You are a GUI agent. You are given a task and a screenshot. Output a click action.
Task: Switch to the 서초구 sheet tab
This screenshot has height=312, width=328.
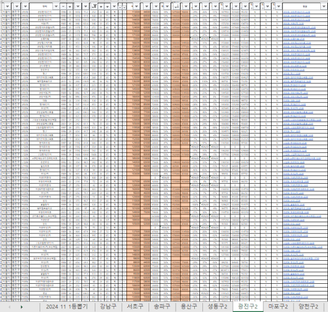pyautogui.click(x=135, y=307)
